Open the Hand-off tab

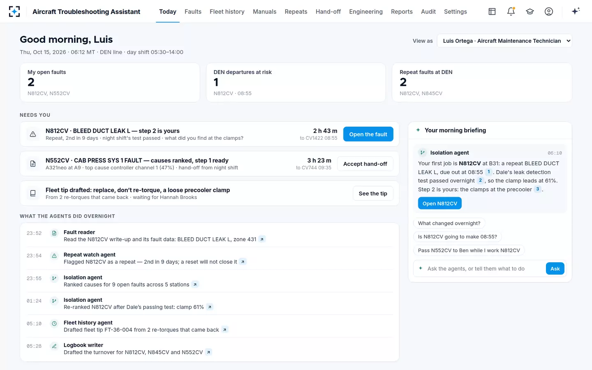tap(328, 12)
